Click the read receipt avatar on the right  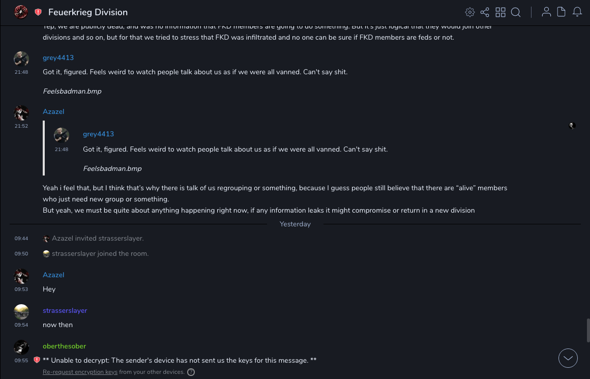click(x=572, y=126)
